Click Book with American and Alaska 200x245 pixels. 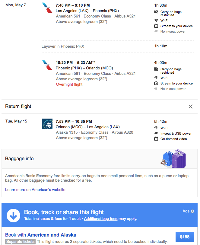[41, 235]
